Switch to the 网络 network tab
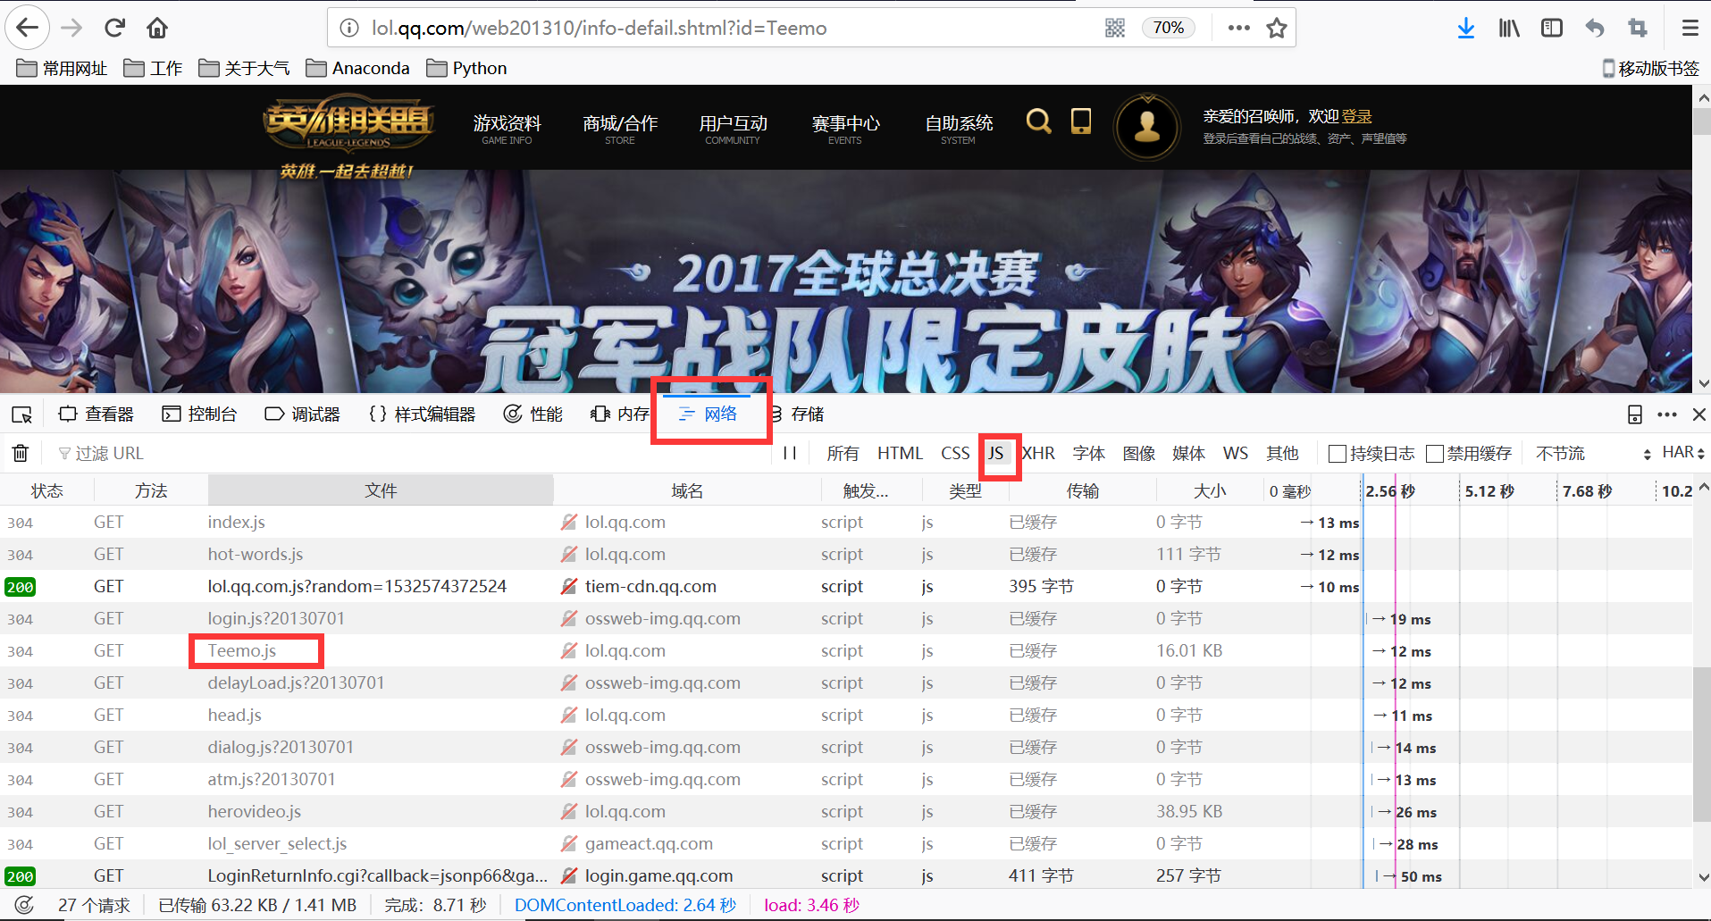The height and width of the screenshot is (921, 1711). (709, 414)
